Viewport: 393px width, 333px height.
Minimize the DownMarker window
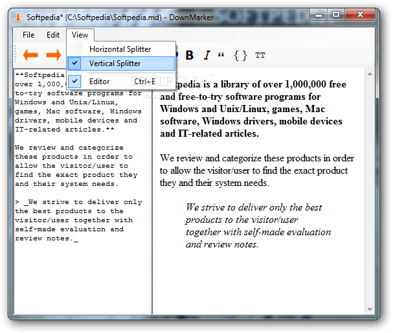click(x=319, y=15)
